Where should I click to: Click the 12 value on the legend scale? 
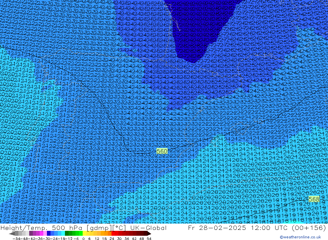coord(97,239)
